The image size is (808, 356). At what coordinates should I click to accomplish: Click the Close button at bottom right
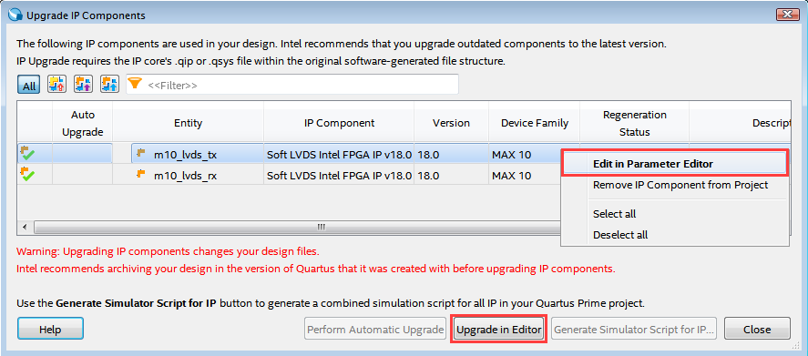[757, 330]
